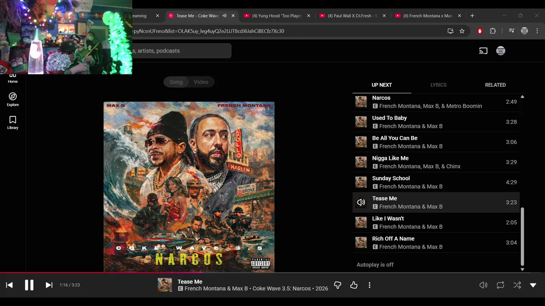This screenshot has width=545, height=306.
Task: Open the LYRICS tab
Action: [439, 85]
